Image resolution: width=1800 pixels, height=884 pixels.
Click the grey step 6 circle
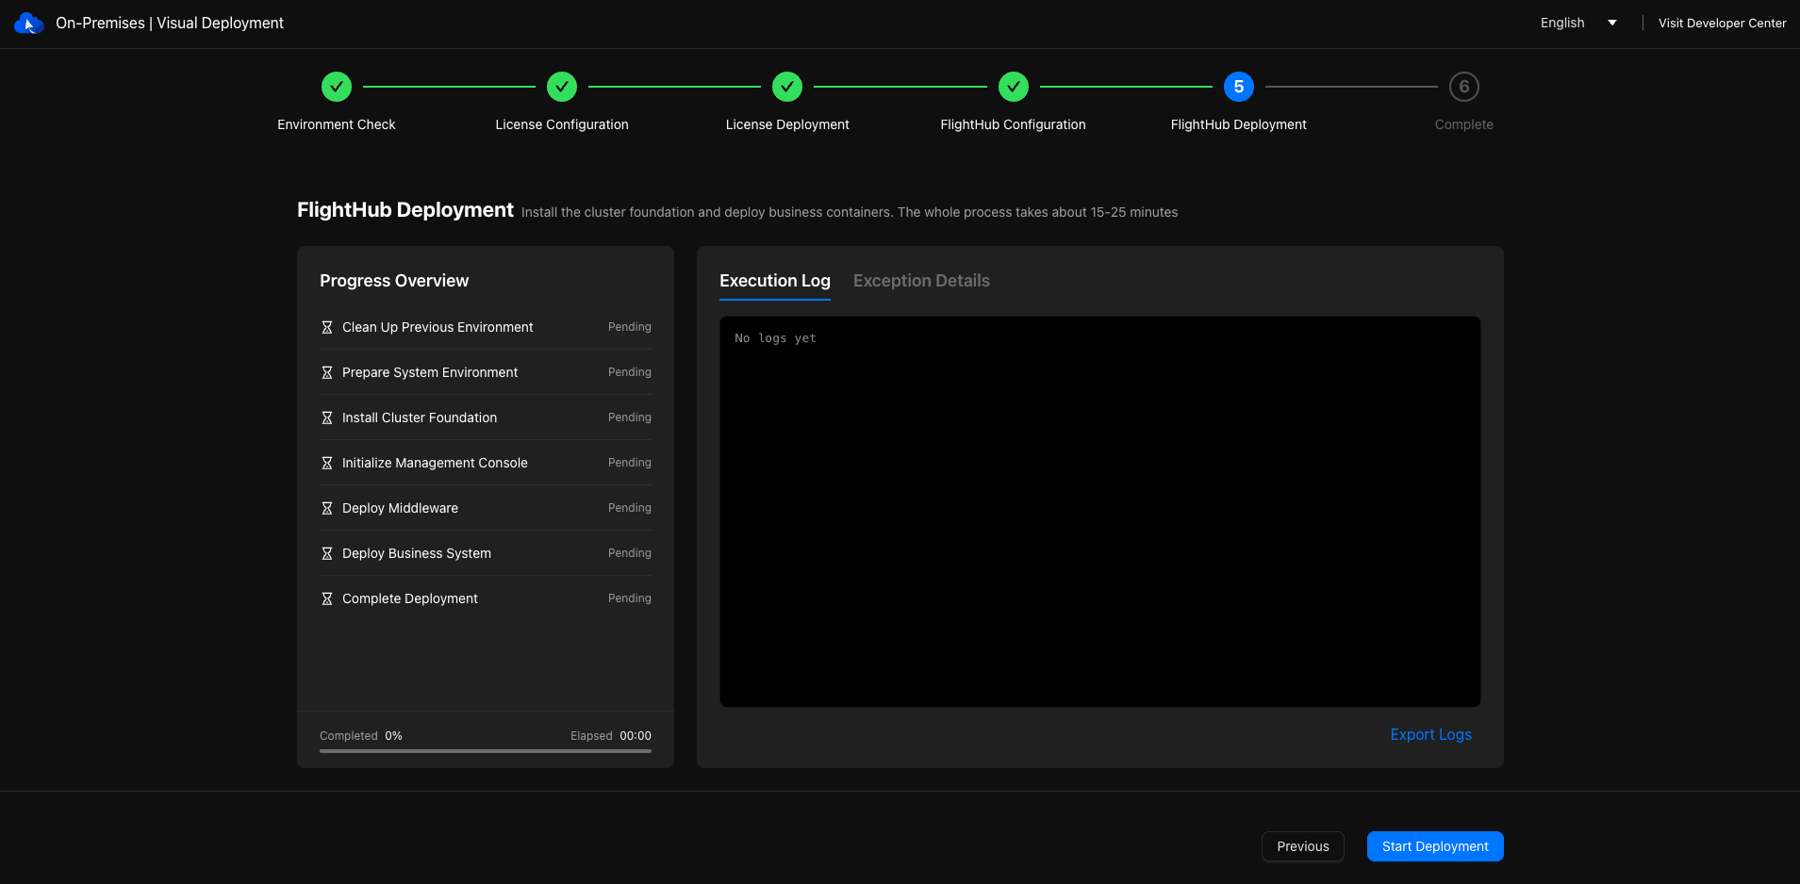pyautogui.click(x=1464, y=87)
